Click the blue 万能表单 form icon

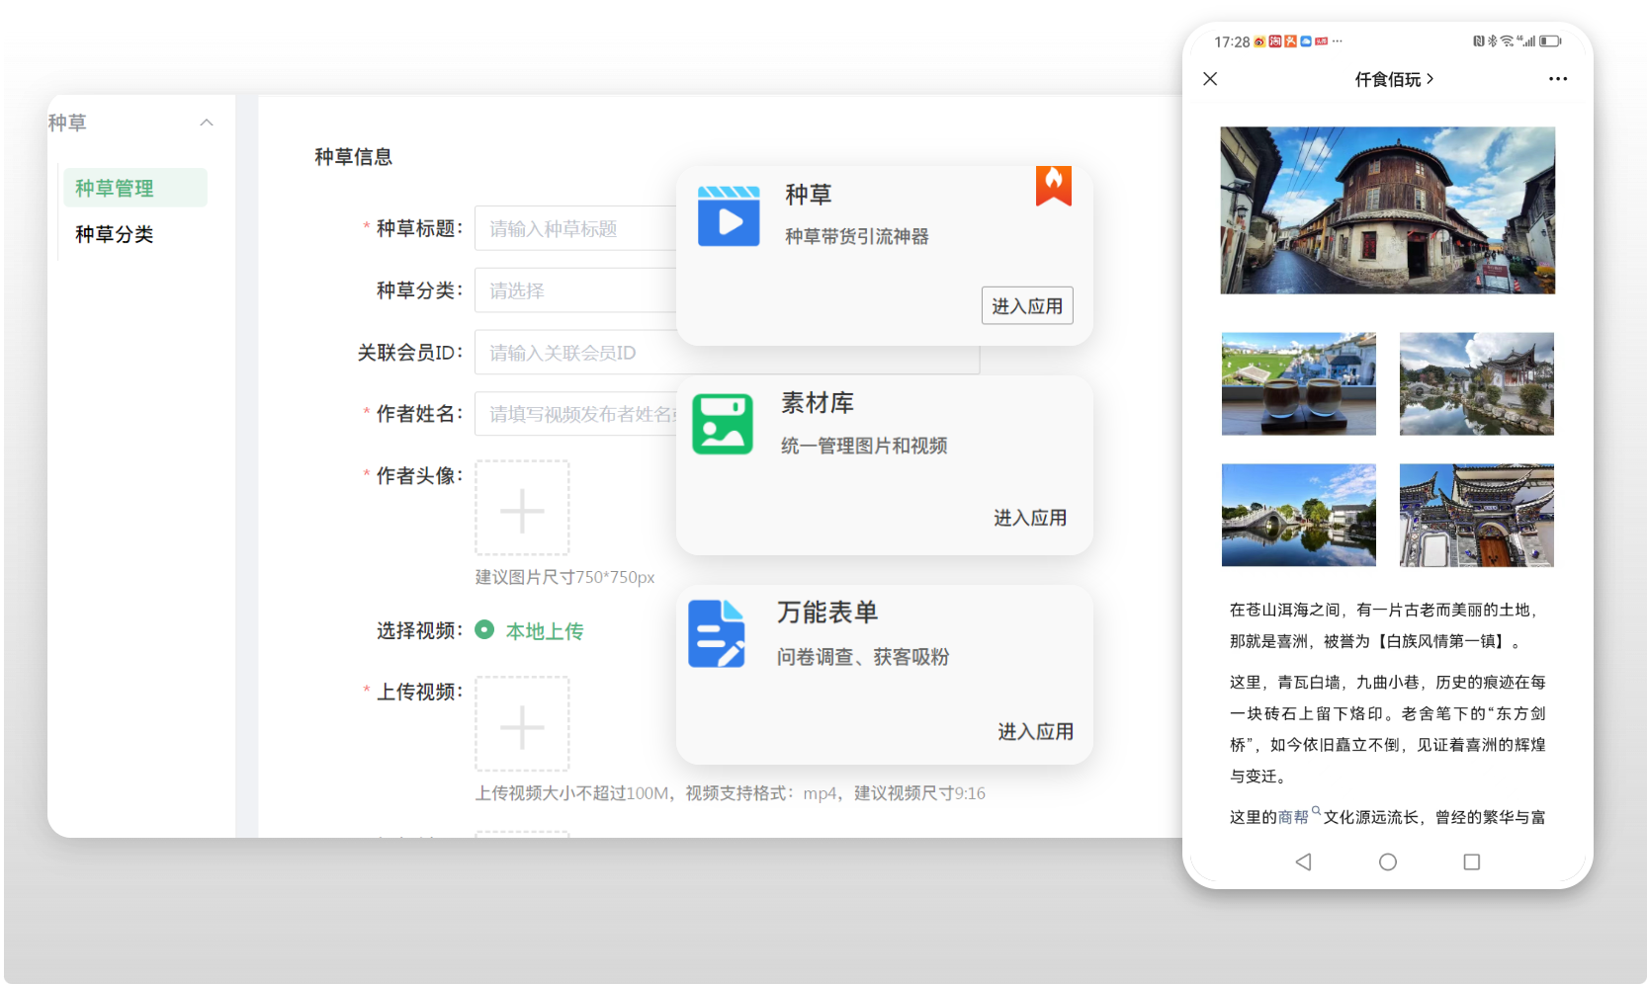pyautogui.click(x=717, y=633)
